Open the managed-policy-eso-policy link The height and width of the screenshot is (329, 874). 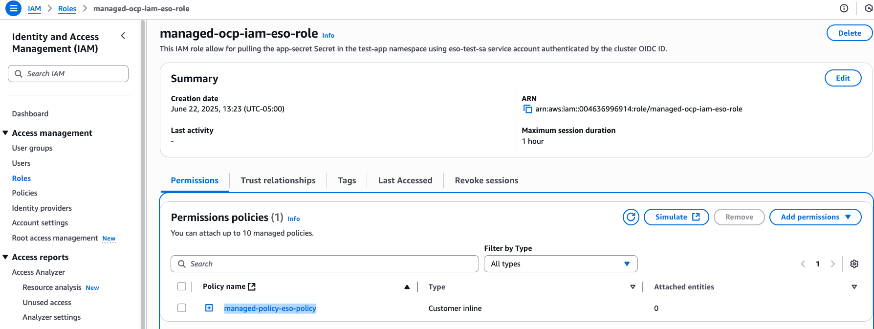270,308
